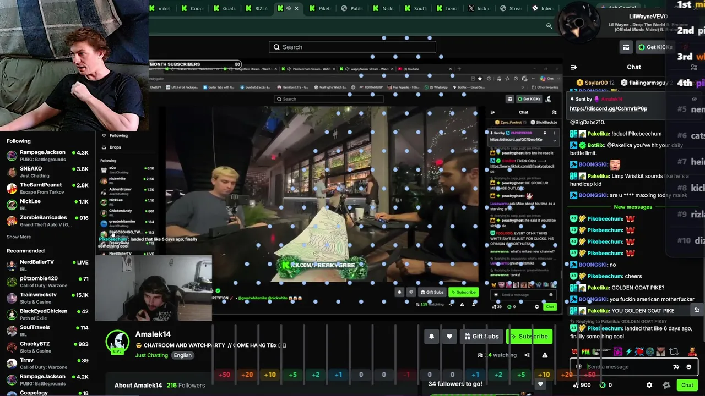Click the KICKs balance icon

[603, 385]
